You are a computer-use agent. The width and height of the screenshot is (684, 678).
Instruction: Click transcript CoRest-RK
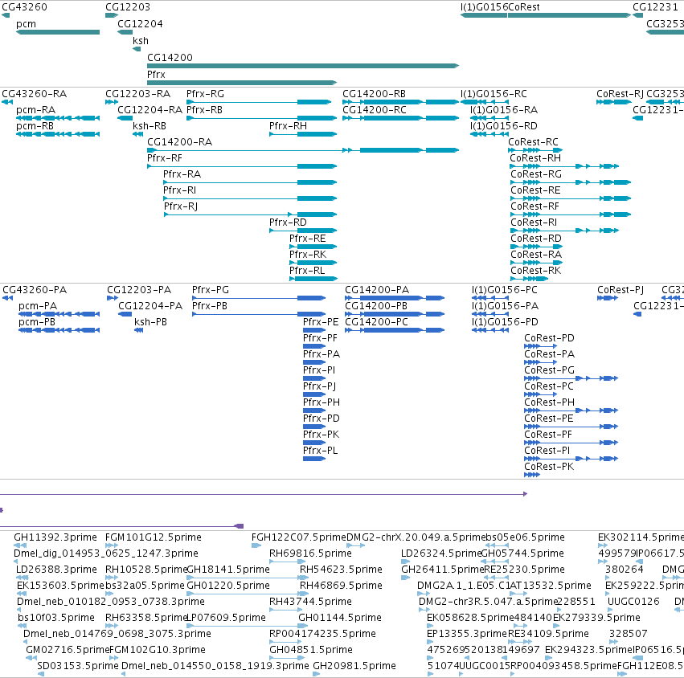point(530,279)
